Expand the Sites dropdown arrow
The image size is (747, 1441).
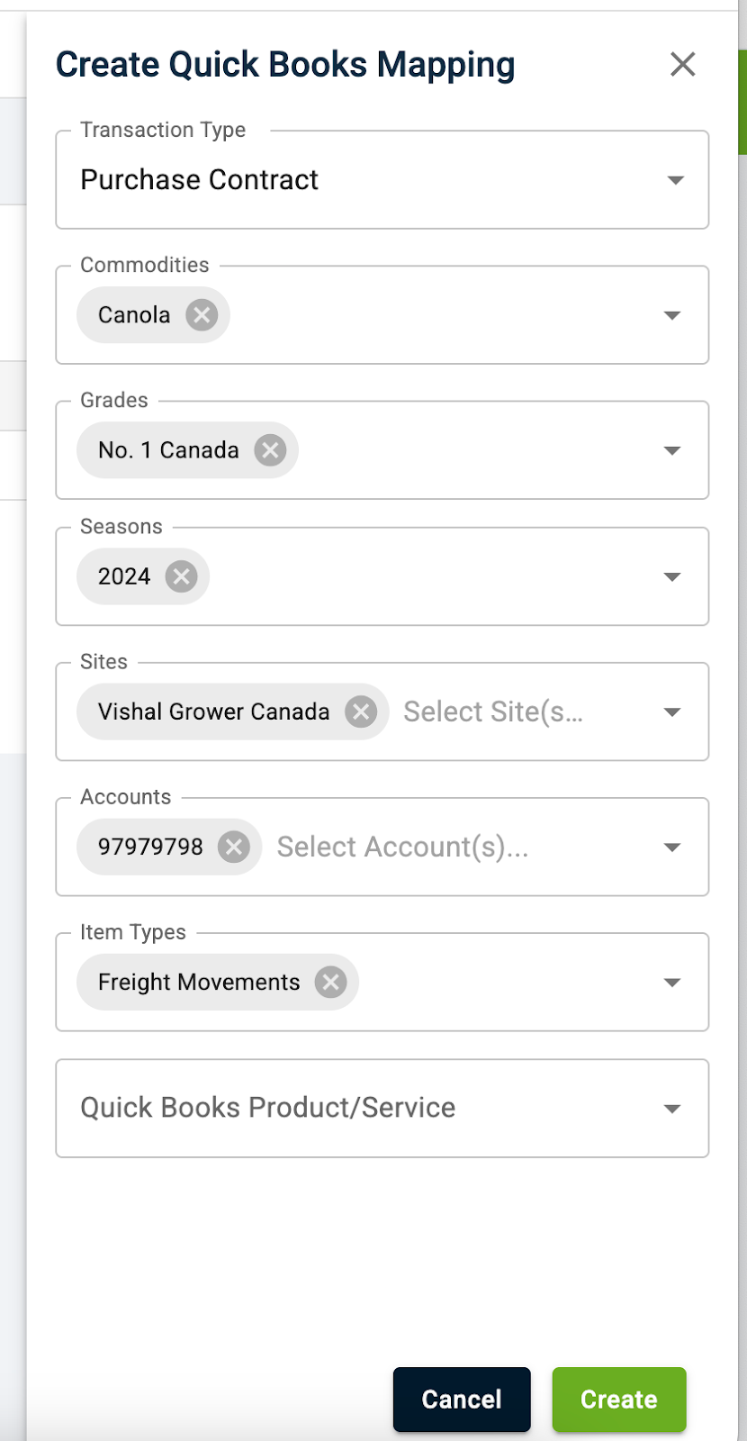click(x=671, y=711)
